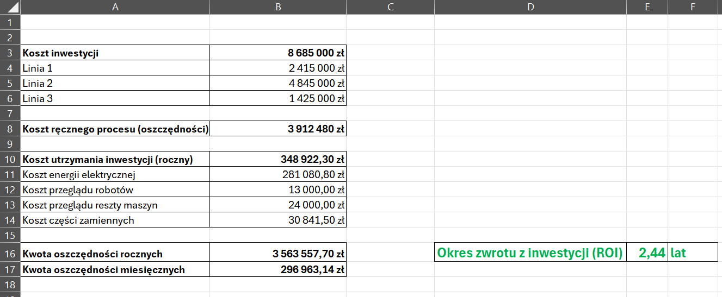The image size is (722, 297).
Task: Select "Kwota oszczędności miesięcznych" cell
Action: pyautogui.click(x=115, y=269)
